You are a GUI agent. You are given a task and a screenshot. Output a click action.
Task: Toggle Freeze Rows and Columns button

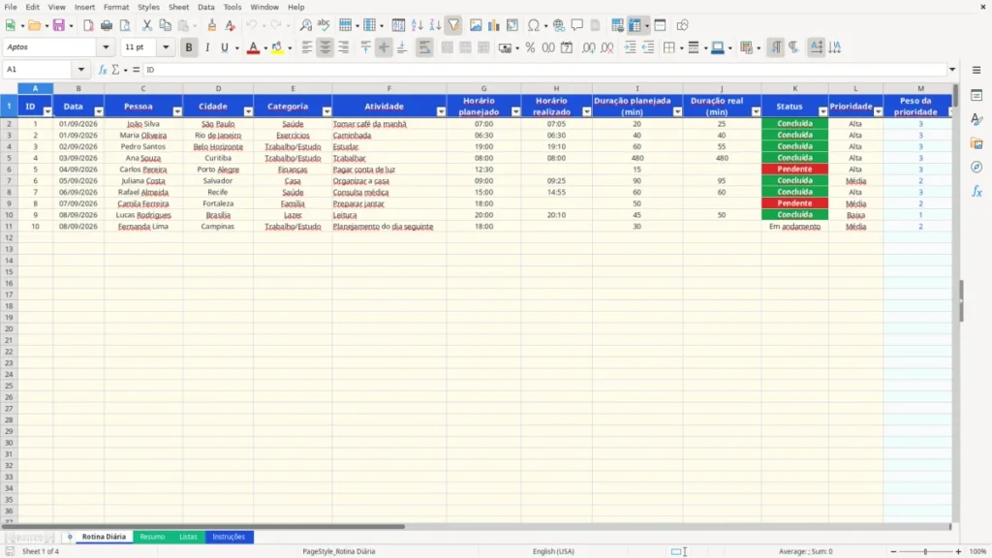coord(635,25)
